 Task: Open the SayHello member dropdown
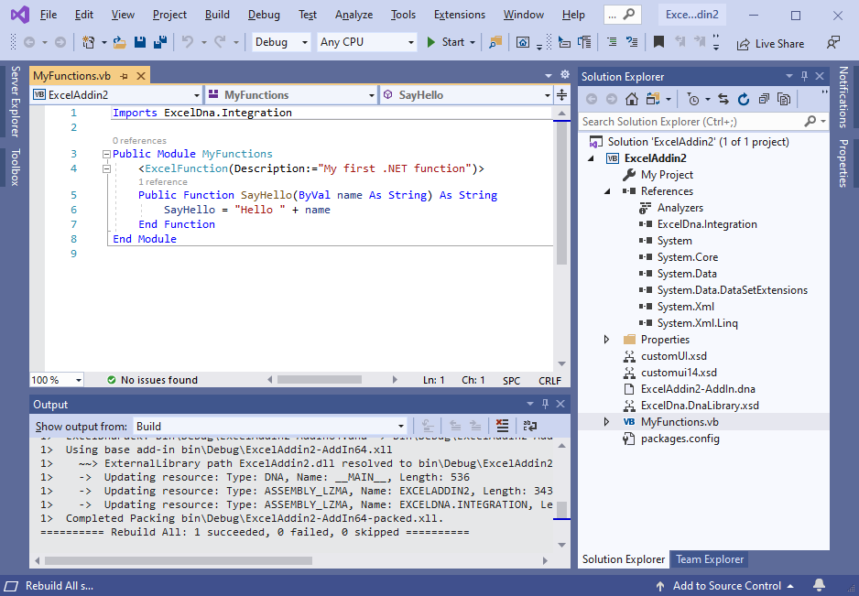tap(466, 95)
